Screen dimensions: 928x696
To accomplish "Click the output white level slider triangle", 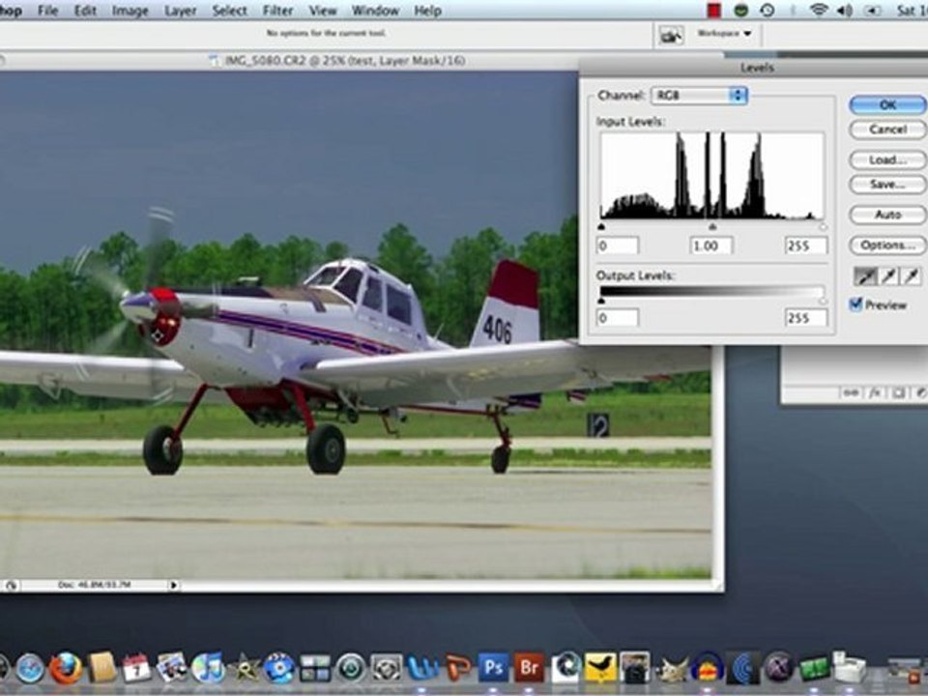I will pyautogui.click(x=824, y=302).
